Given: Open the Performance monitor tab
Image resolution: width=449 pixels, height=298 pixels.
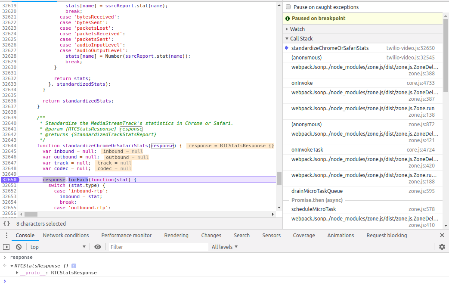Looking at the screenshot, I should (126, 235).
